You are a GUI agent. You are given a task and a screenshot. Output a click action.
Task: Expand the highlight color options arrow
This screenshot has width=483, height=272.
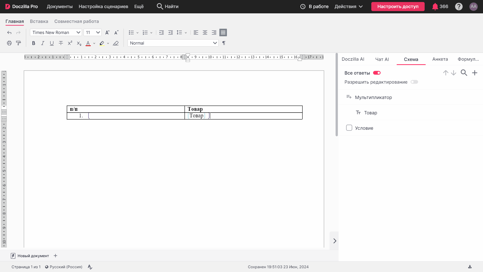pyautogui.click(x=108, y=43)
